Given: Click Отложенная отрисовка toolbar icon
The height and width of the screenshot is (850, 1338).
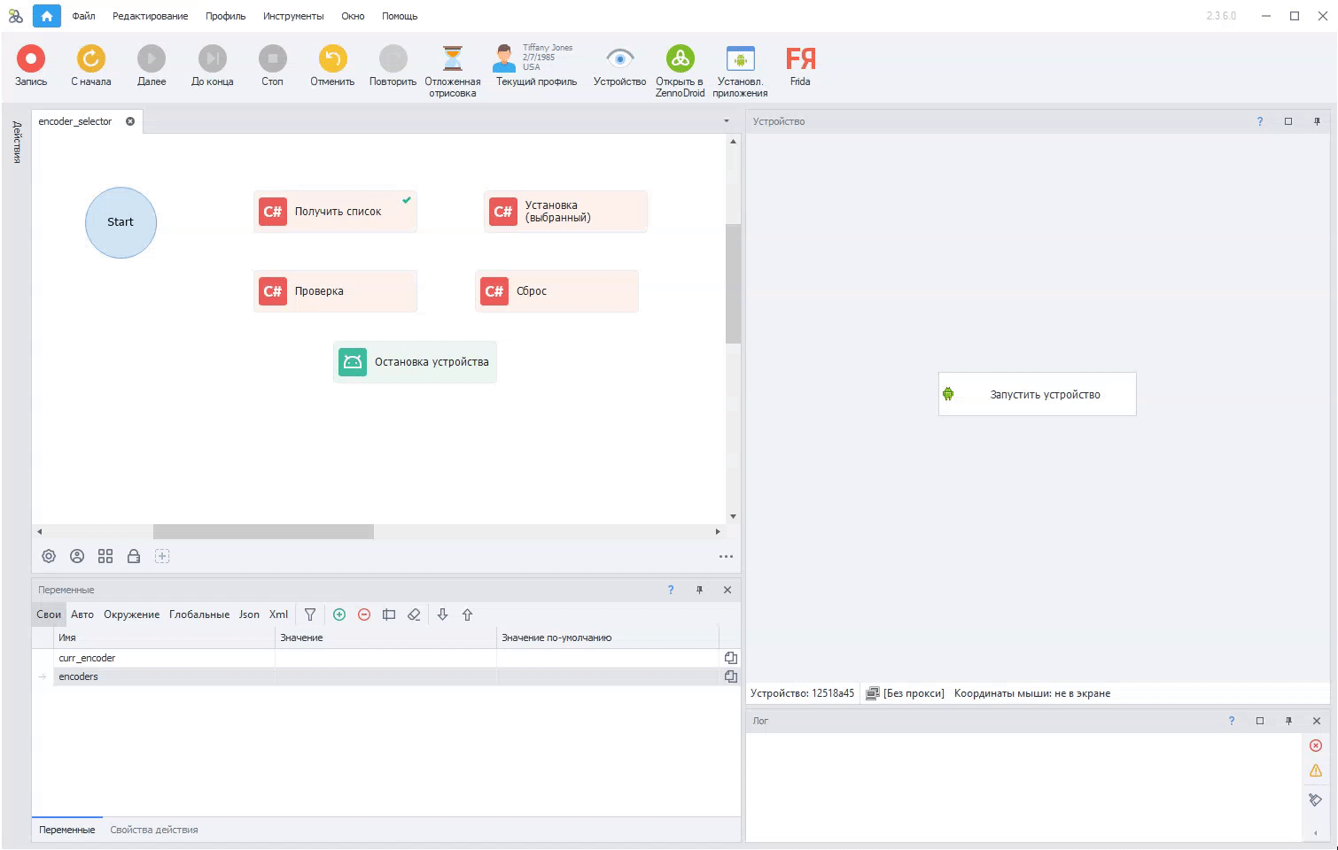Looking at the screenshot, I should coord(452,56).
